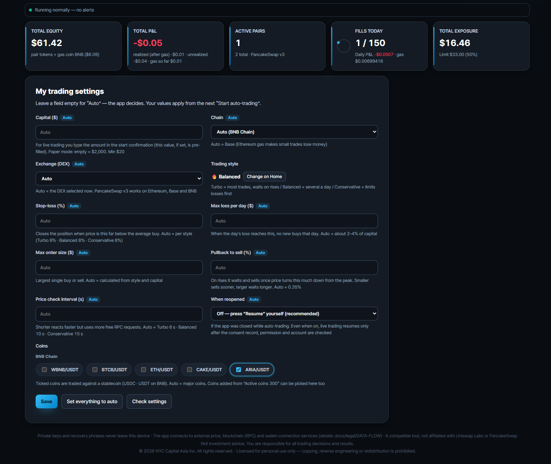
Task: Click the flame icon beside Balanced
Action: (214, 177)
